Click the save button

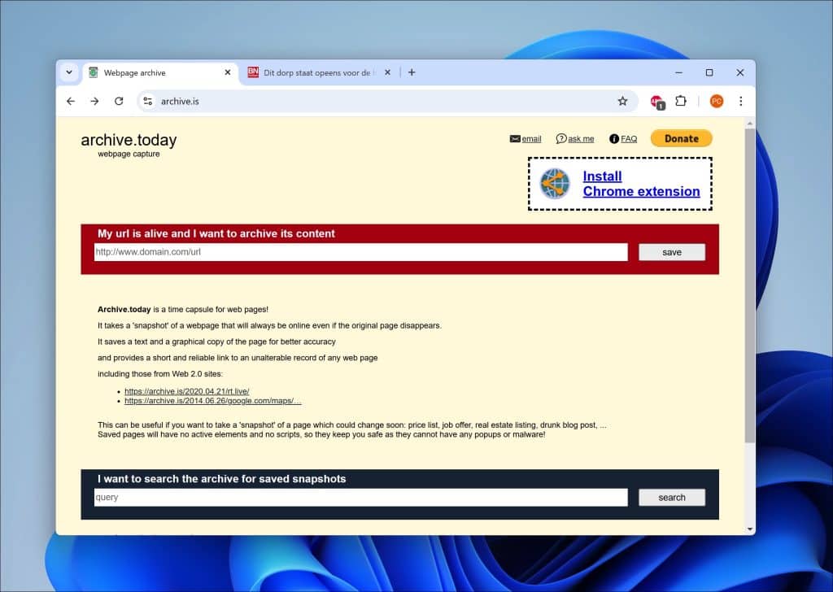click(671, 252)
